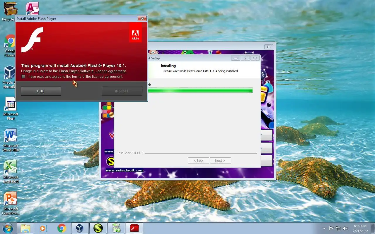Click the Adobe logo in the installer
The width and height of the screenshot is (375, 234).
[135, 33]
